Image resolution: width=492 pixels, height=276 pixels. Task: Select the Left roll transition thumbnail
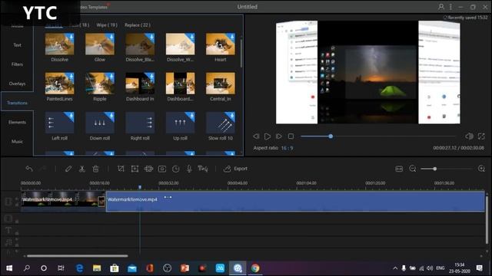pyautogui.click(x=60, y=123)
